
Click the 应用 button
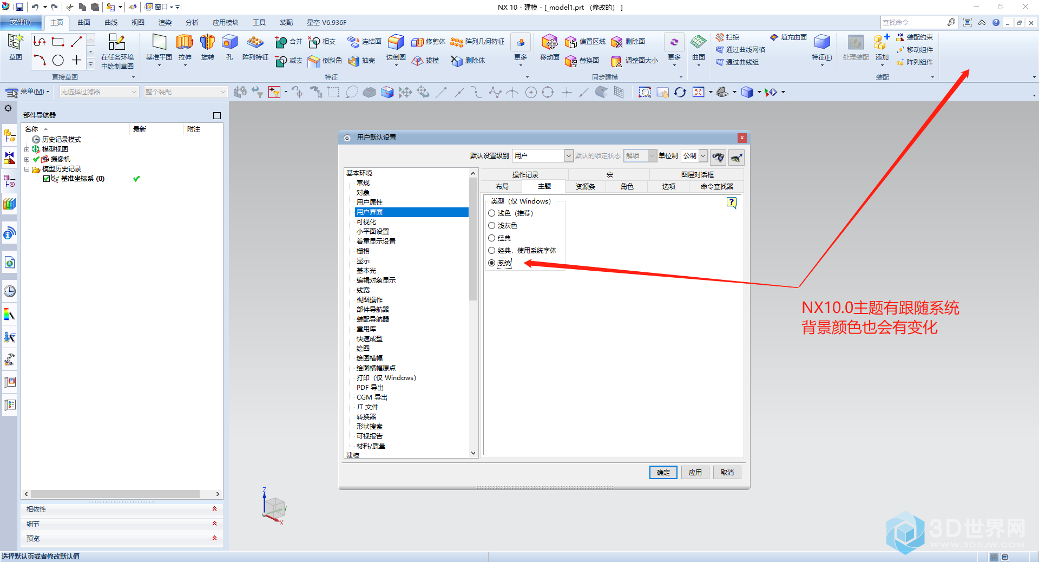click(x=695, y=473)
